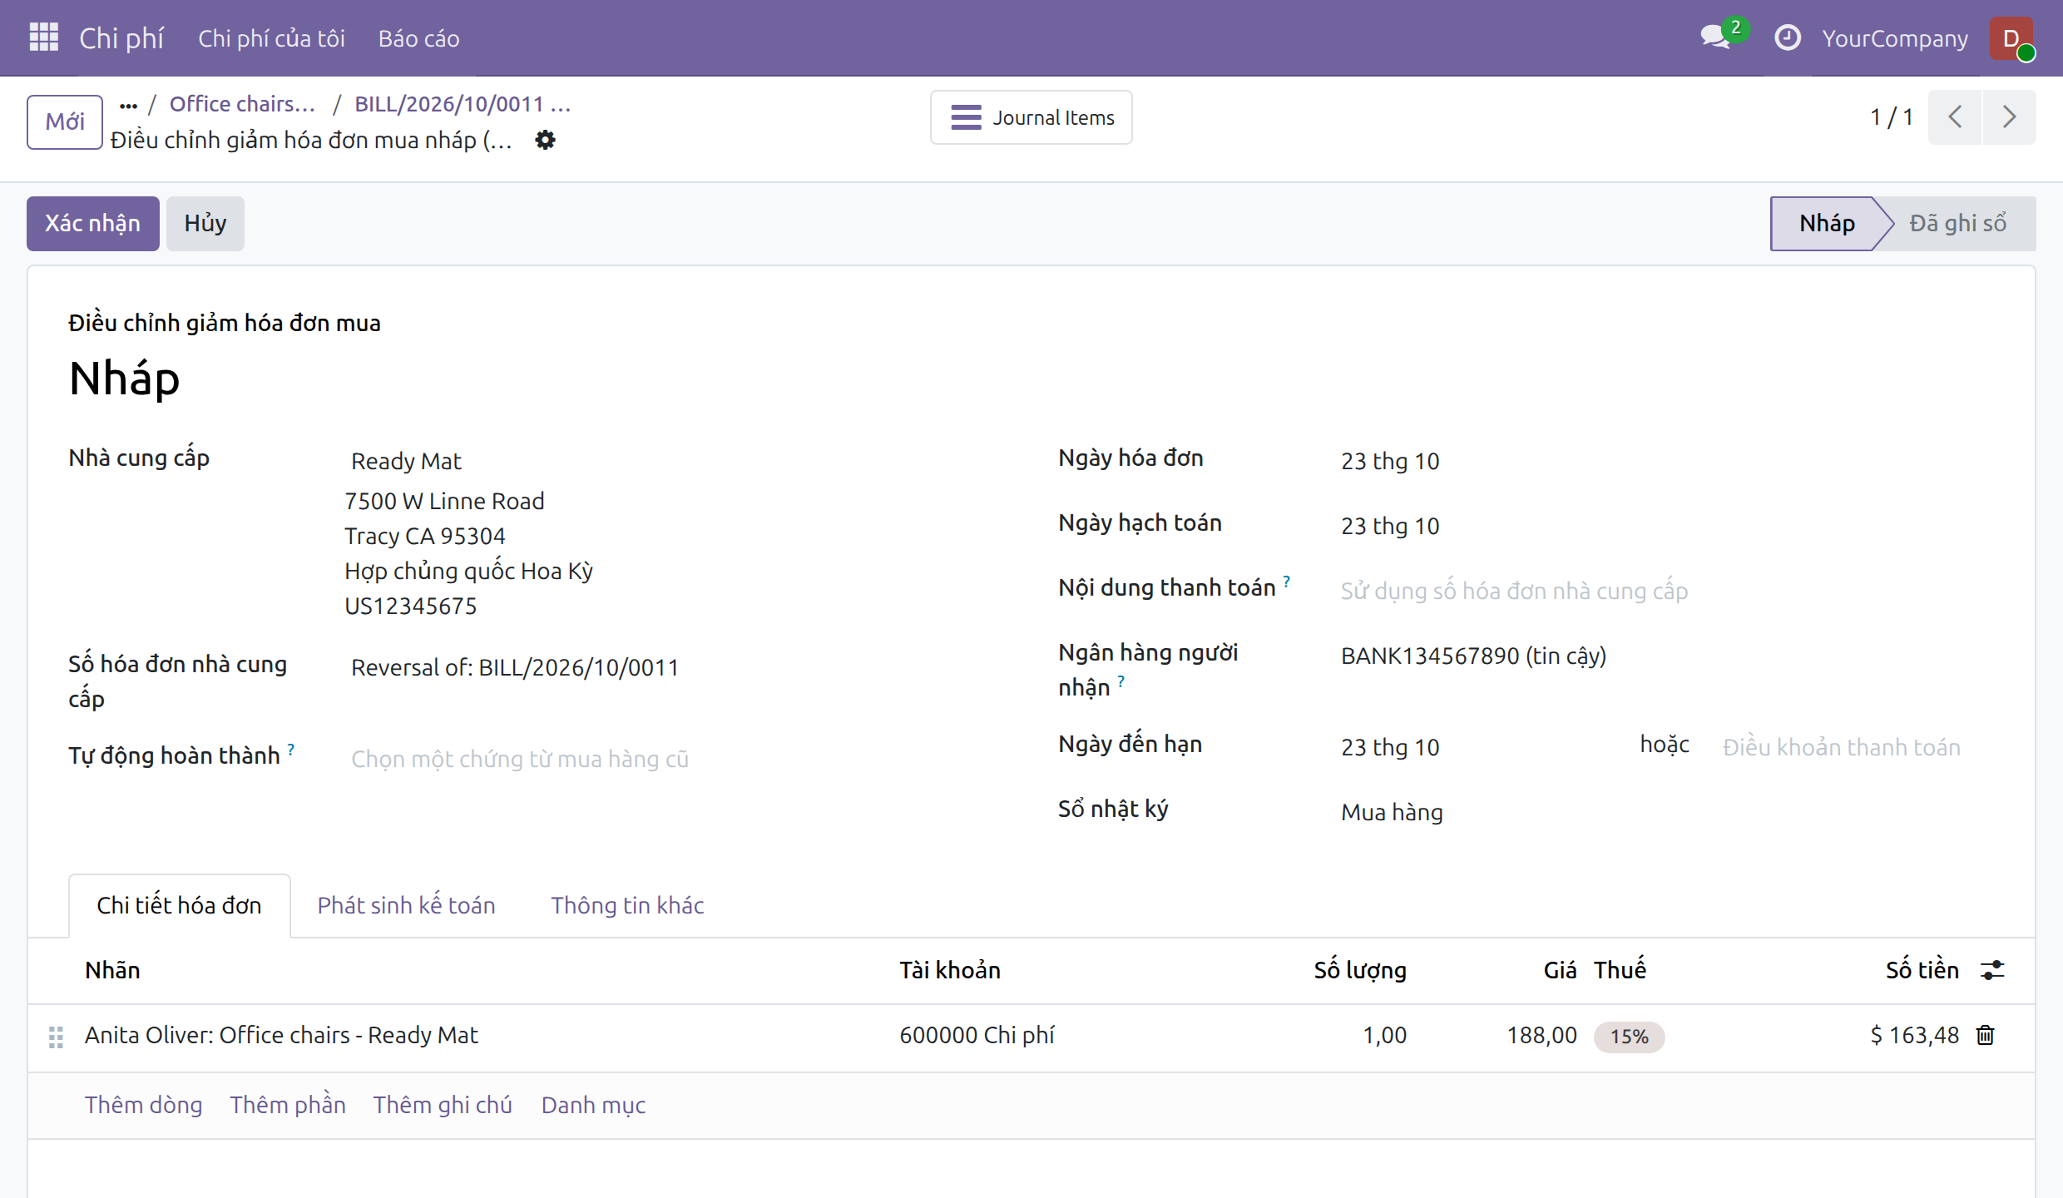
Task: Open column options adjust icon
Action: [x=1992, y=970]
